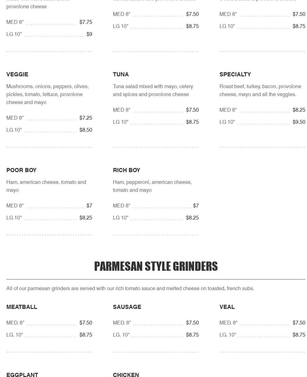Select the TUNA grinder title
This screenshot has width=307, height=377.
click(121, 74)
